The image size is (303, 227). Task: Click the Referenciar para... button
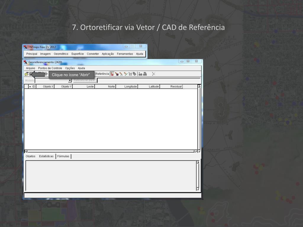tap(84, 80)
